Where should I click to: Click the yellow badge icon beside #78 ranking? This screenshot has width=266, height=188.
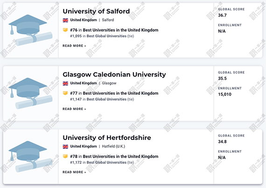pos(65,156)
